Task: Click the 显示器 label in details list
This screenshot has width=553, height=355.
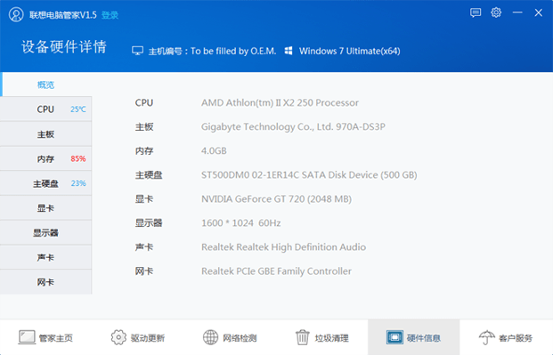Action: [x=149, y=223]
